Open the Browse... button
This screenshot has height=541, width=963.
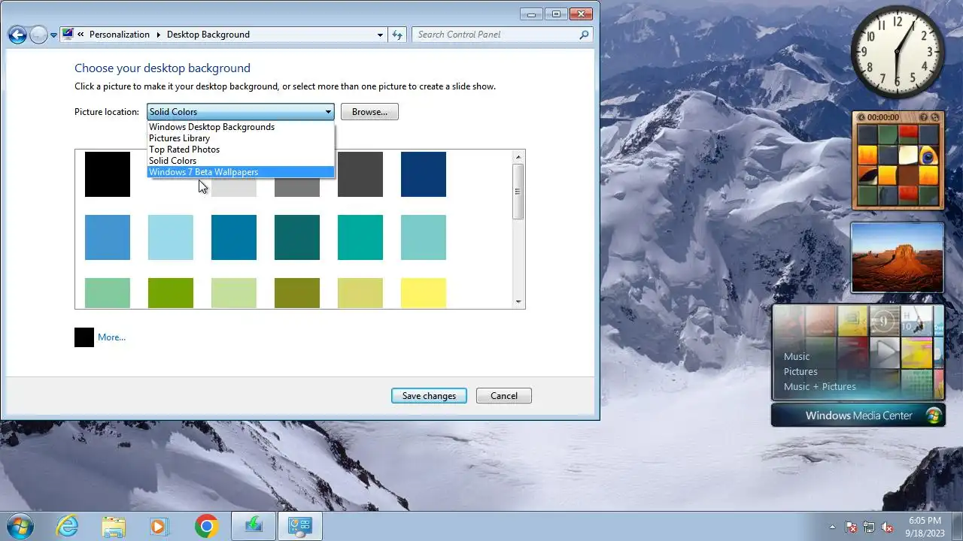[369, 112]
